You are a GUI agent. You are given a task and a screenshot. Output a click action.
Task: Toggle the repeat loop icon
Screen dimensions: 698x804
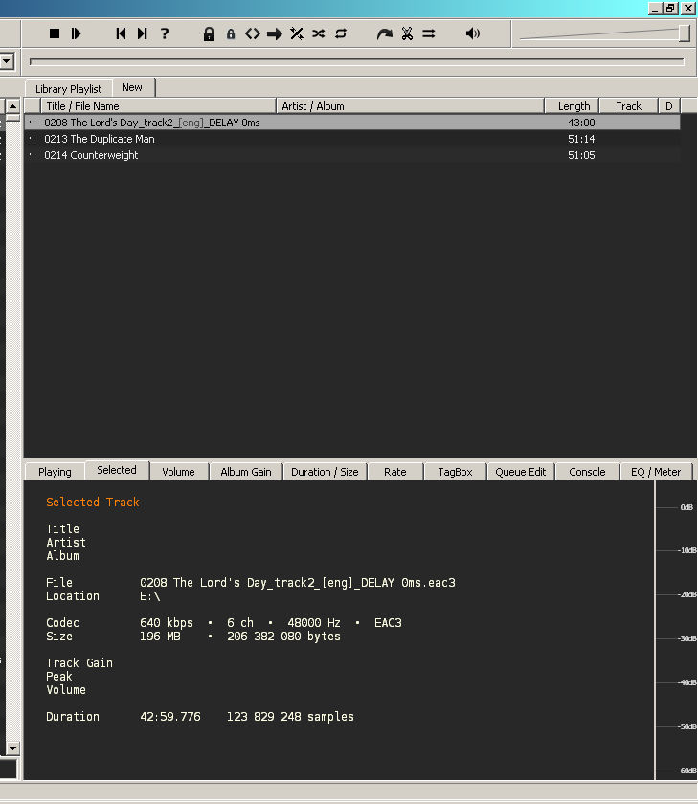341,33
